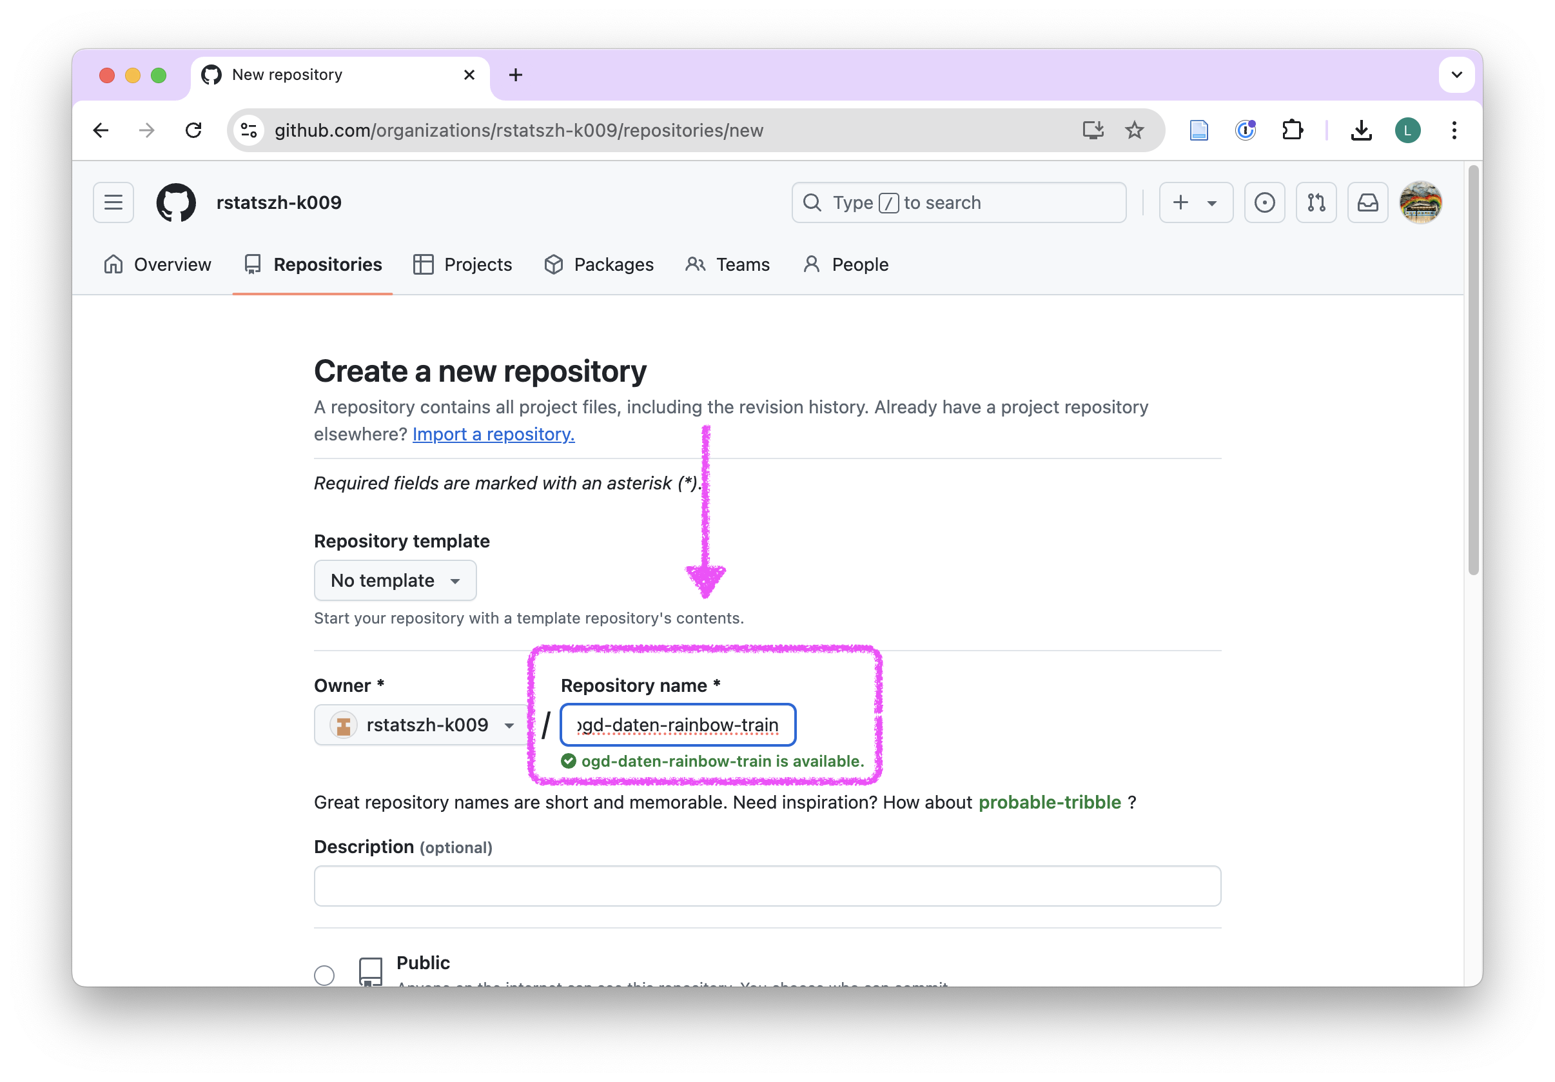Click the plus create-new icon in header
The width and height of the screenshot is (1555, 1082).
(x=1180, y=202)
